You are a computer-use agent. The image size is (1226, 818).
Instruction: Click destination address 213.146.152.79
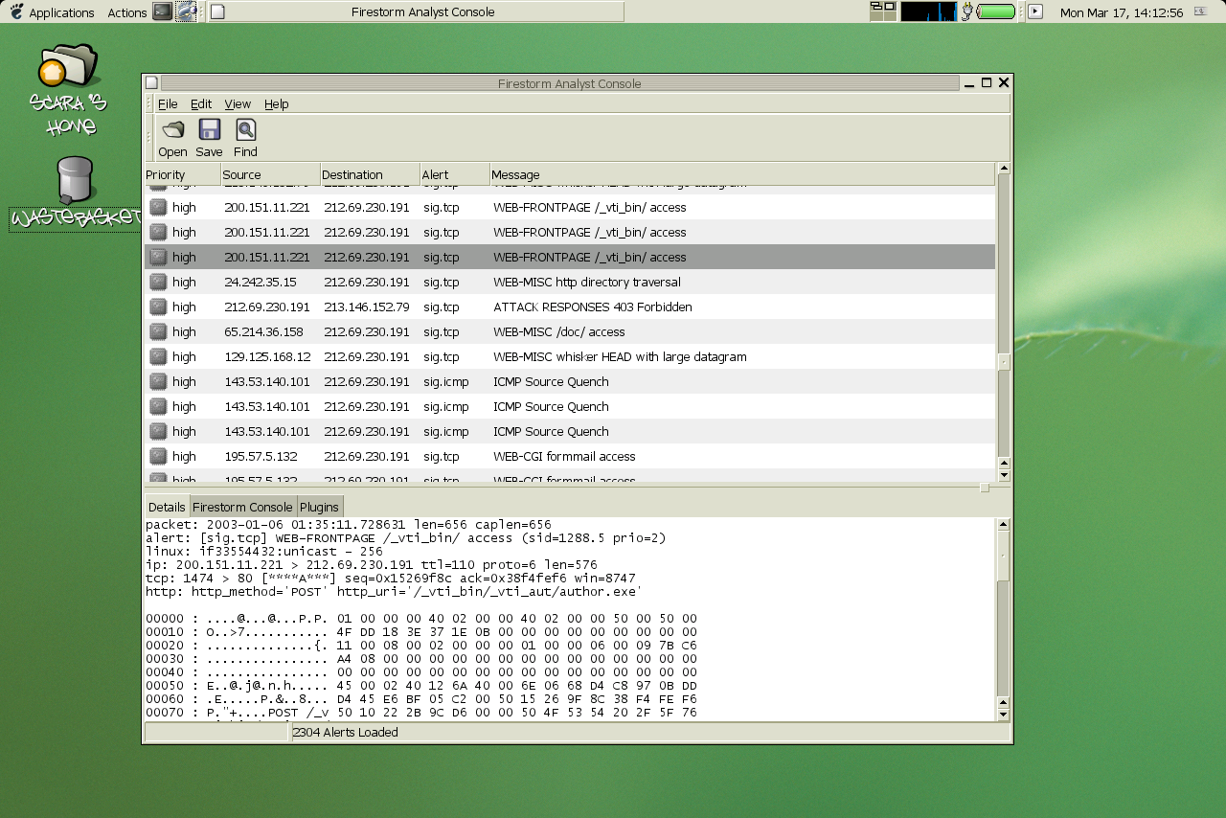(x=367, y=307)
